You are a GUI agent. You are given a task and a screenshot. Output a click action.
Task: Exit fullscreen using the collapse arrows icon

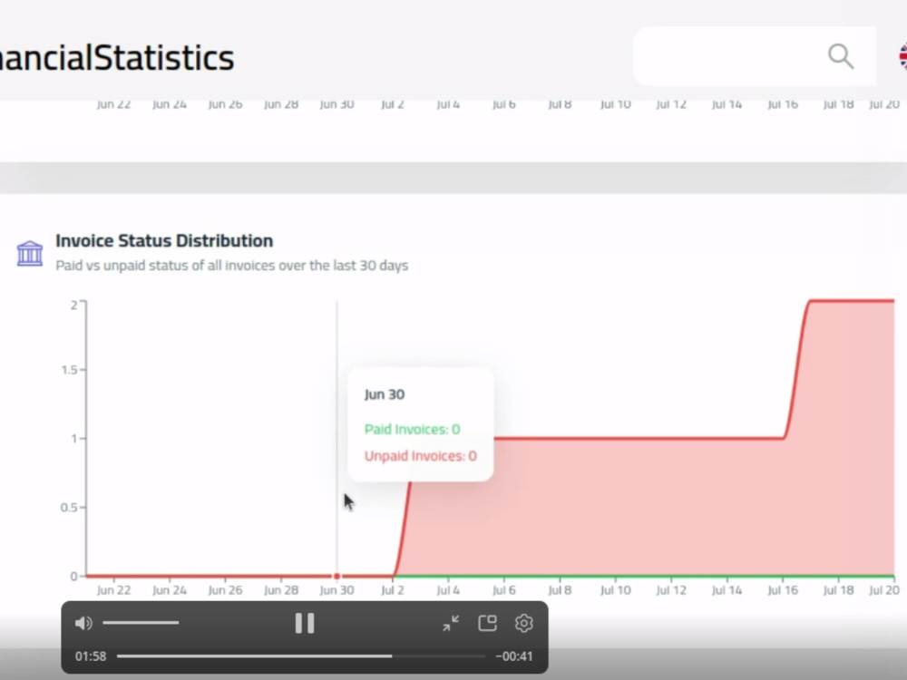point(451,624)
